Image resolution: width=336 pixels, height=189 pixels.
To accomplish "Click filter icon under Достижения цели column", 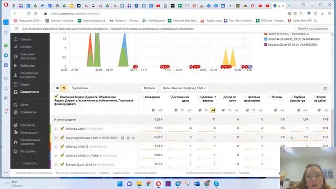I will click(182, 110).
